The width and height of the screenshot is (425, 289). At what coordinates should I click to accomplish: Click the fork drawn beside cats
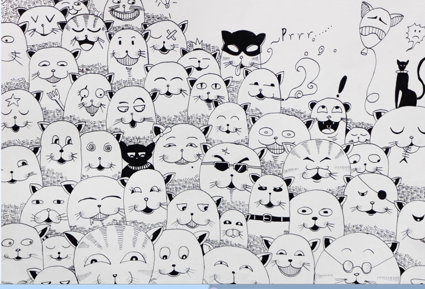(x=56, y=100)
